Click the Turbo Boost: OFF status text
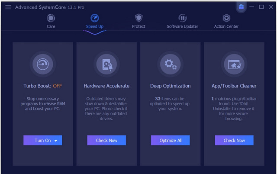277x174 pixels. pyautogui.click(x=43, y=86)
